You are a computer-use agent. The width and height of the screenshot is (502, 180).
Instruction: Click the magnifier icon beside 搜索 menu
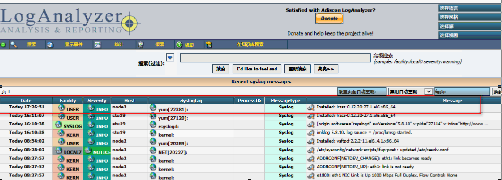pos(14,45)
